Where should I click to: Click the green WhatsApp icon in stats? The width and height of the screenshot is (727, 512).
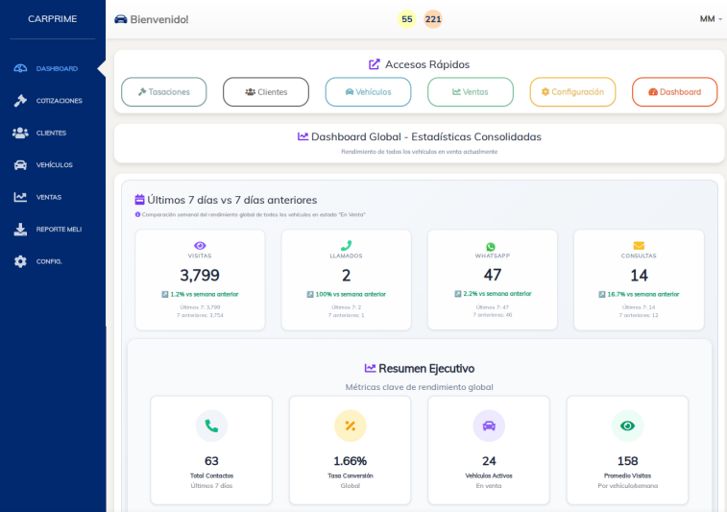pos(491,247)
